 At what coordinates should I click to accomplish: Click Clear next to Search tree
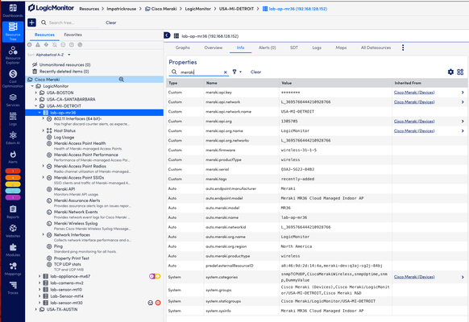pyautogui.click(x=111, y=23)
